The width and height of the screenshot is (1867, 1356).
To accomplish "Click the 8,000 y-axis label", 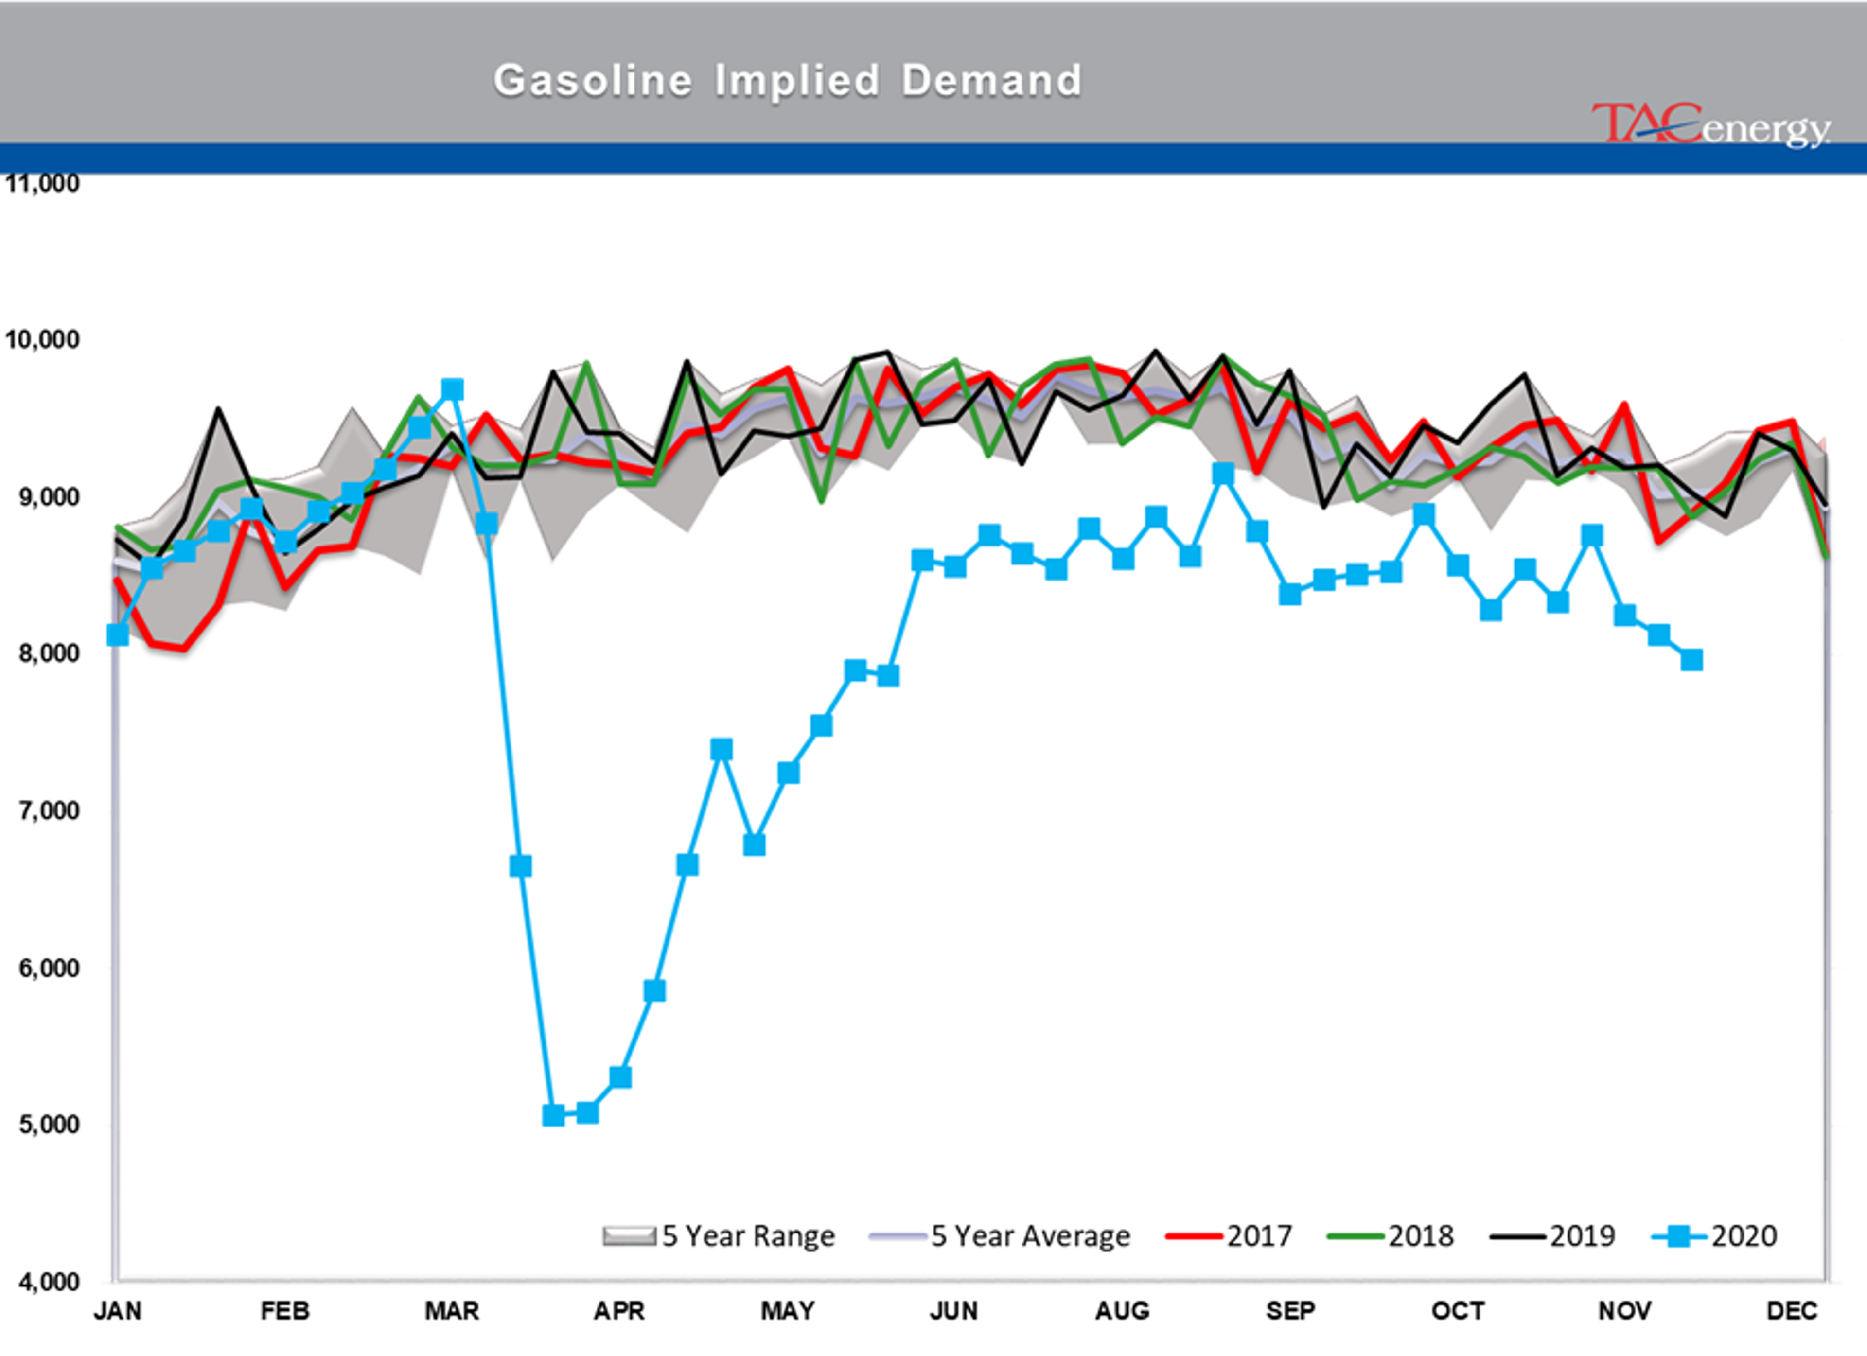I will click(49, 653).
